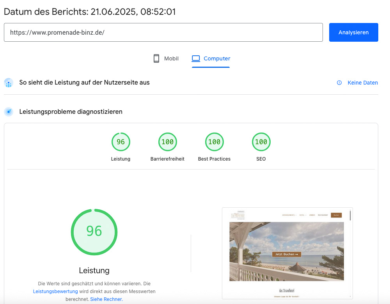Image resolution: width=390 pixels, height=304 pixels.
Task: Click the small Leistung gauge label
Action: [121, 159]
